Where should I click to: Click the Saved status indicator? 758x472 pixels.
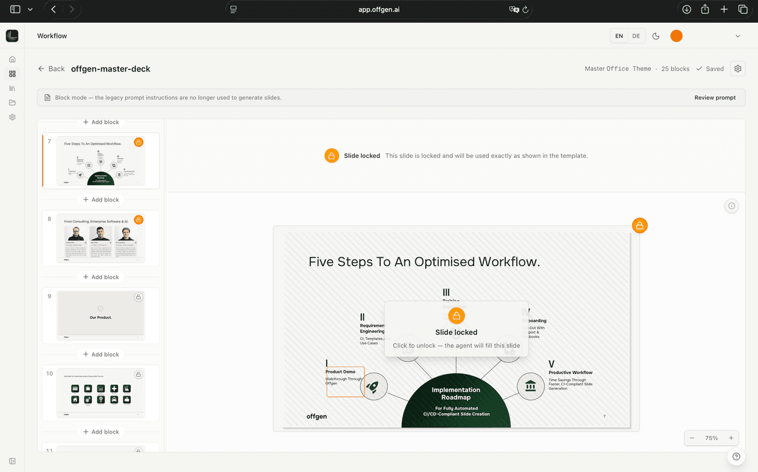pos(710,69)
